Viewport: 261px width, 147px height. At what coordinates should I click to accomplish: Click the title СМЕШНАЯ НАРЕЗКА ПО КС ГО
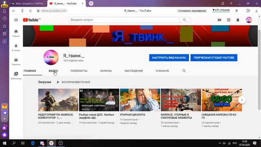click(x=219, y=116)
